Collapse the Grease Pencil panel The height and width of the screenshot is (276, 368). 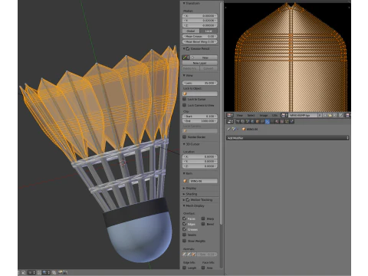tap(184, 48)
